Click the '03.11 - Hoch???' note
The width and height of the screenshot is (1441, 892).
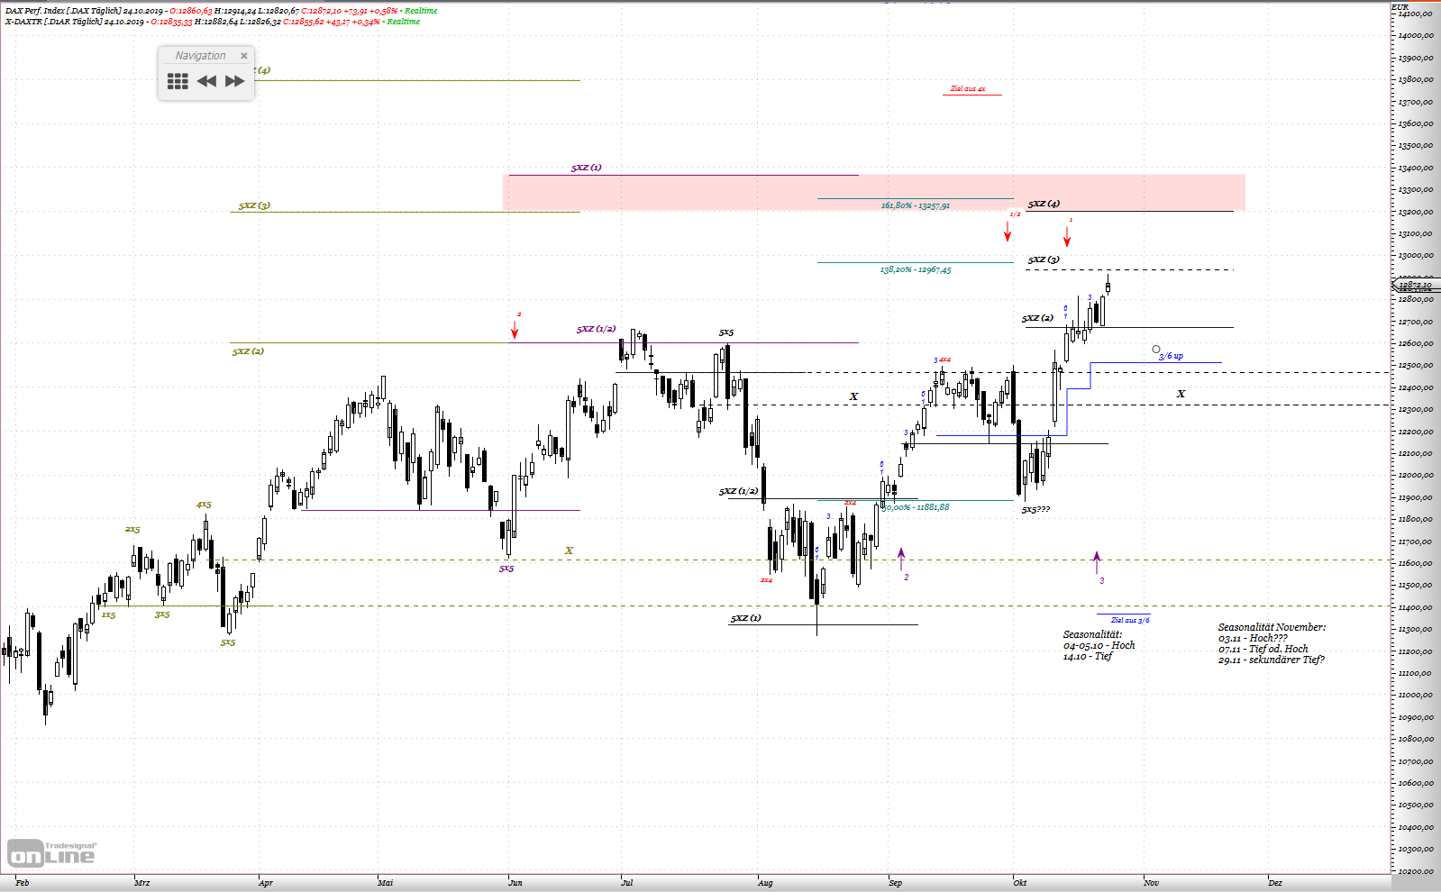tap(1253, 638)
